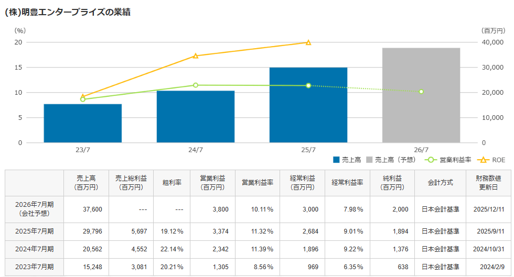Click the blue sales bar for 24/7
The image size is (514, 277).
click(196, 117)
